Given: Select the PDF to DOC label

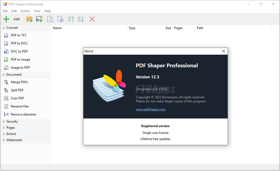Looking at the screenshot, I should click(x=19, y=43).
